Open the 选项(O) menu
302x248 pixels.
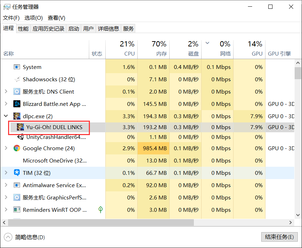33,18
